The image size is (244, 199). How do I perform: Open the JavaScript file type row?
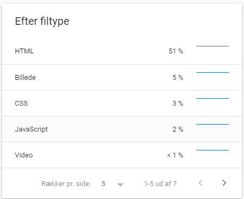[122, 129]
